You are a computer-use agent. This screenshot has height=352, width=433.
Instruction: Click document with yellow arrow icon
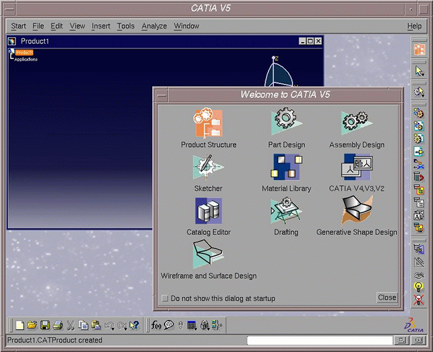coord(419,151)
